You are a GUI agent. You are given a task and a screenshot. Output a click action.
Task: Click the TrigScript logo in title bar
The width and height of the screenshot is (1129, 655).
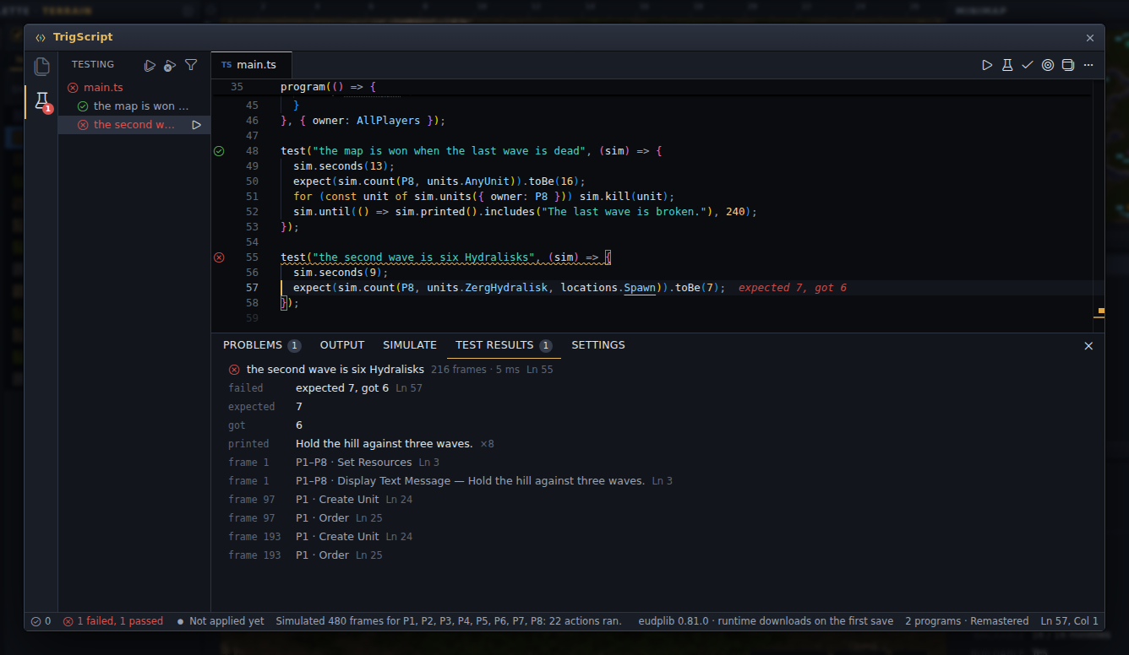tap(41, 37)
